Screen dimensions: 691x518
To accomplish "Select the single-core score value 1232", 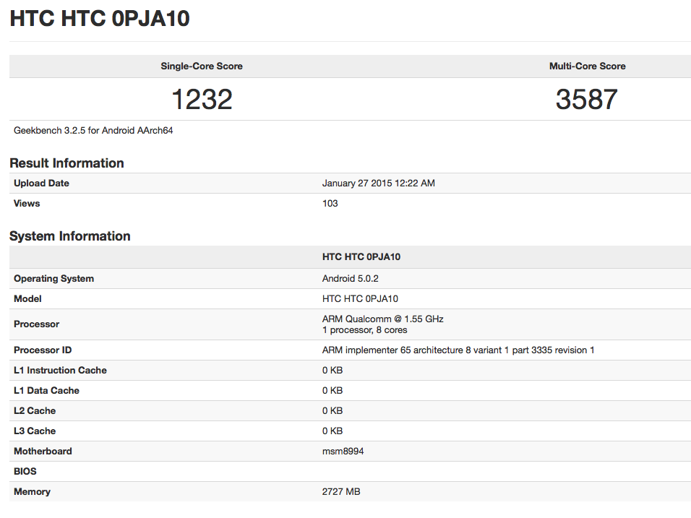I will click(202, 99).
